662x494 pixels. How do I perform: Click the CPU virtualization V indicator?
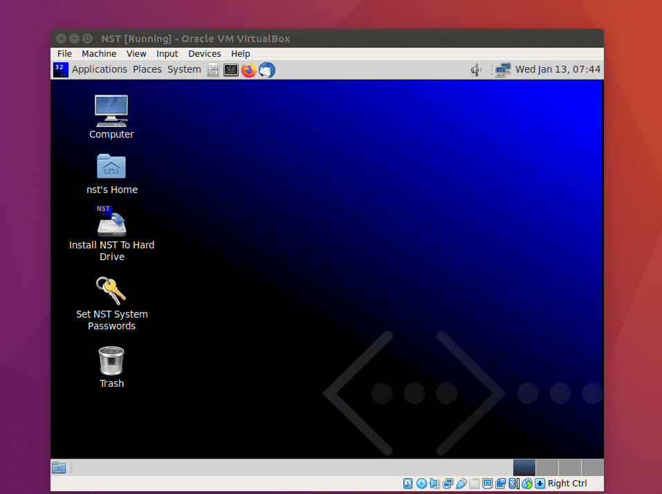514,484
